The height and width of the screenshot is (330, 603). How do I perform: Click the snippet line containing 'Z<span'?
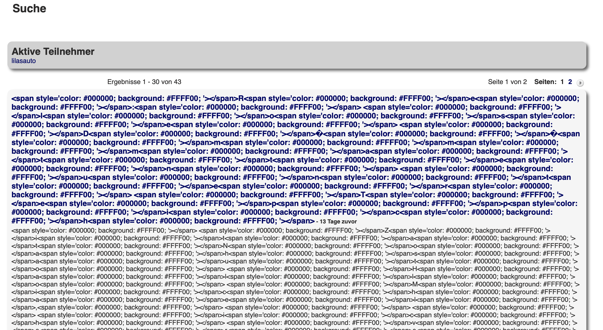tap(387, 231)
